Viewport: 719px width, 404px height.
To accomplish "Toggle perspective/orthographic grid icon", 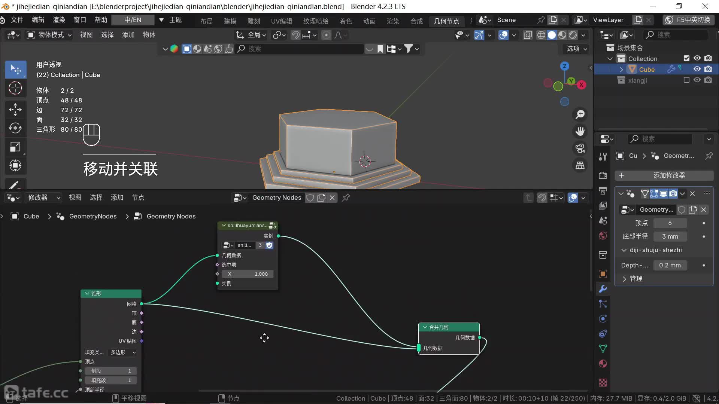I will pos(580,165).
